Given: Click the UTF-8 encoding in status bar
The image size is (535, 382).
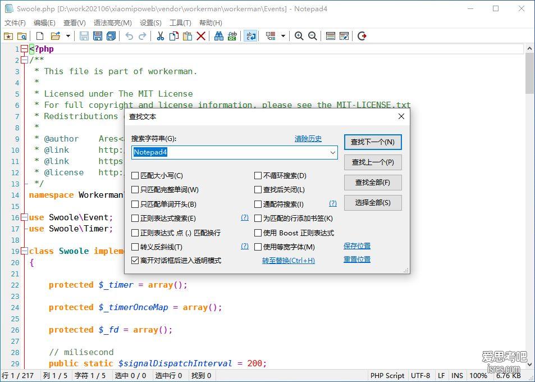Looking at the screenshot, I should click(420, 375).
